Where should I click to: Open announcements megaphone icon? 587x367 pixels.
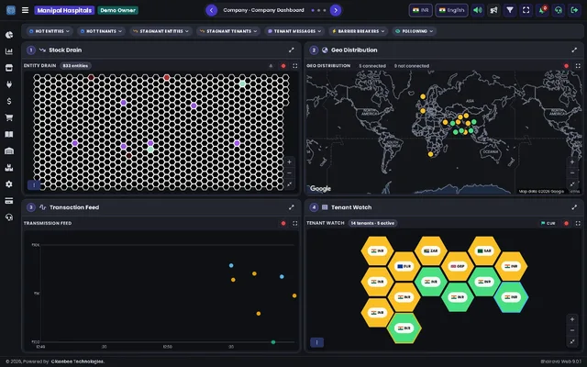(493, 10)
